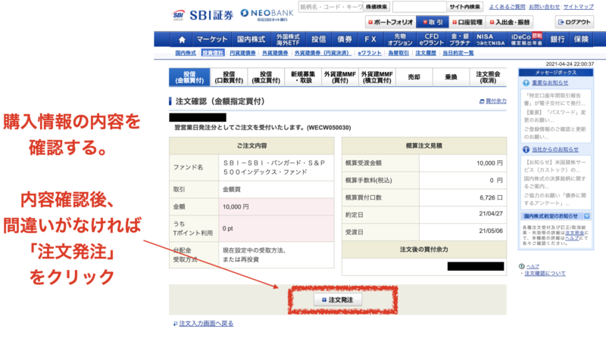
Task: Click the fund name SBI・バンガード・S&P500 text
Action: click(274, 167)
